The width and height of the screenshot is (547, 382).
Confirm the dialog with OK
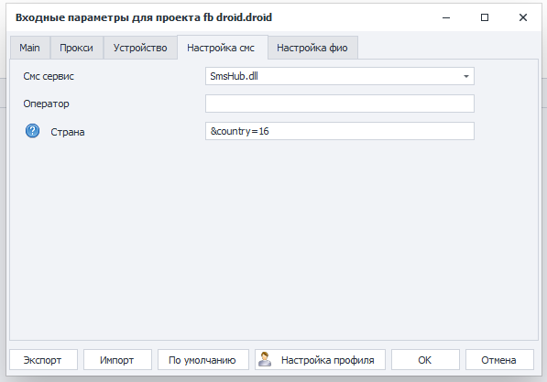click(x=425, y=360)
